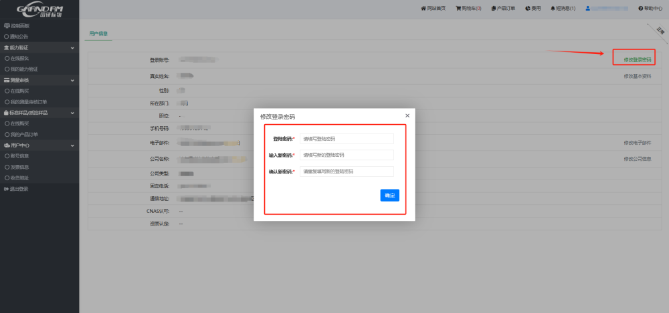Close the 修改登录密码 dialog
The height and width of the screenshot is (313, 669).
pyautogui.click(x=407, y=115)
